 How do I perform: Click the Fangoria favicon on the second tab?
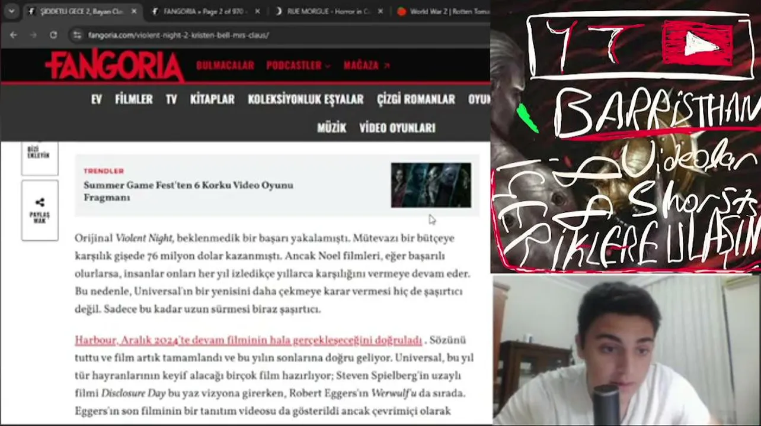[x=155, y=11]
